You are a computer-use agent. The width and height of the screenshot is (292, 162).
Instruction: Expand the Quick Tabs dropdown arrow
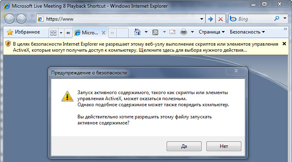(x=61, y=32)
